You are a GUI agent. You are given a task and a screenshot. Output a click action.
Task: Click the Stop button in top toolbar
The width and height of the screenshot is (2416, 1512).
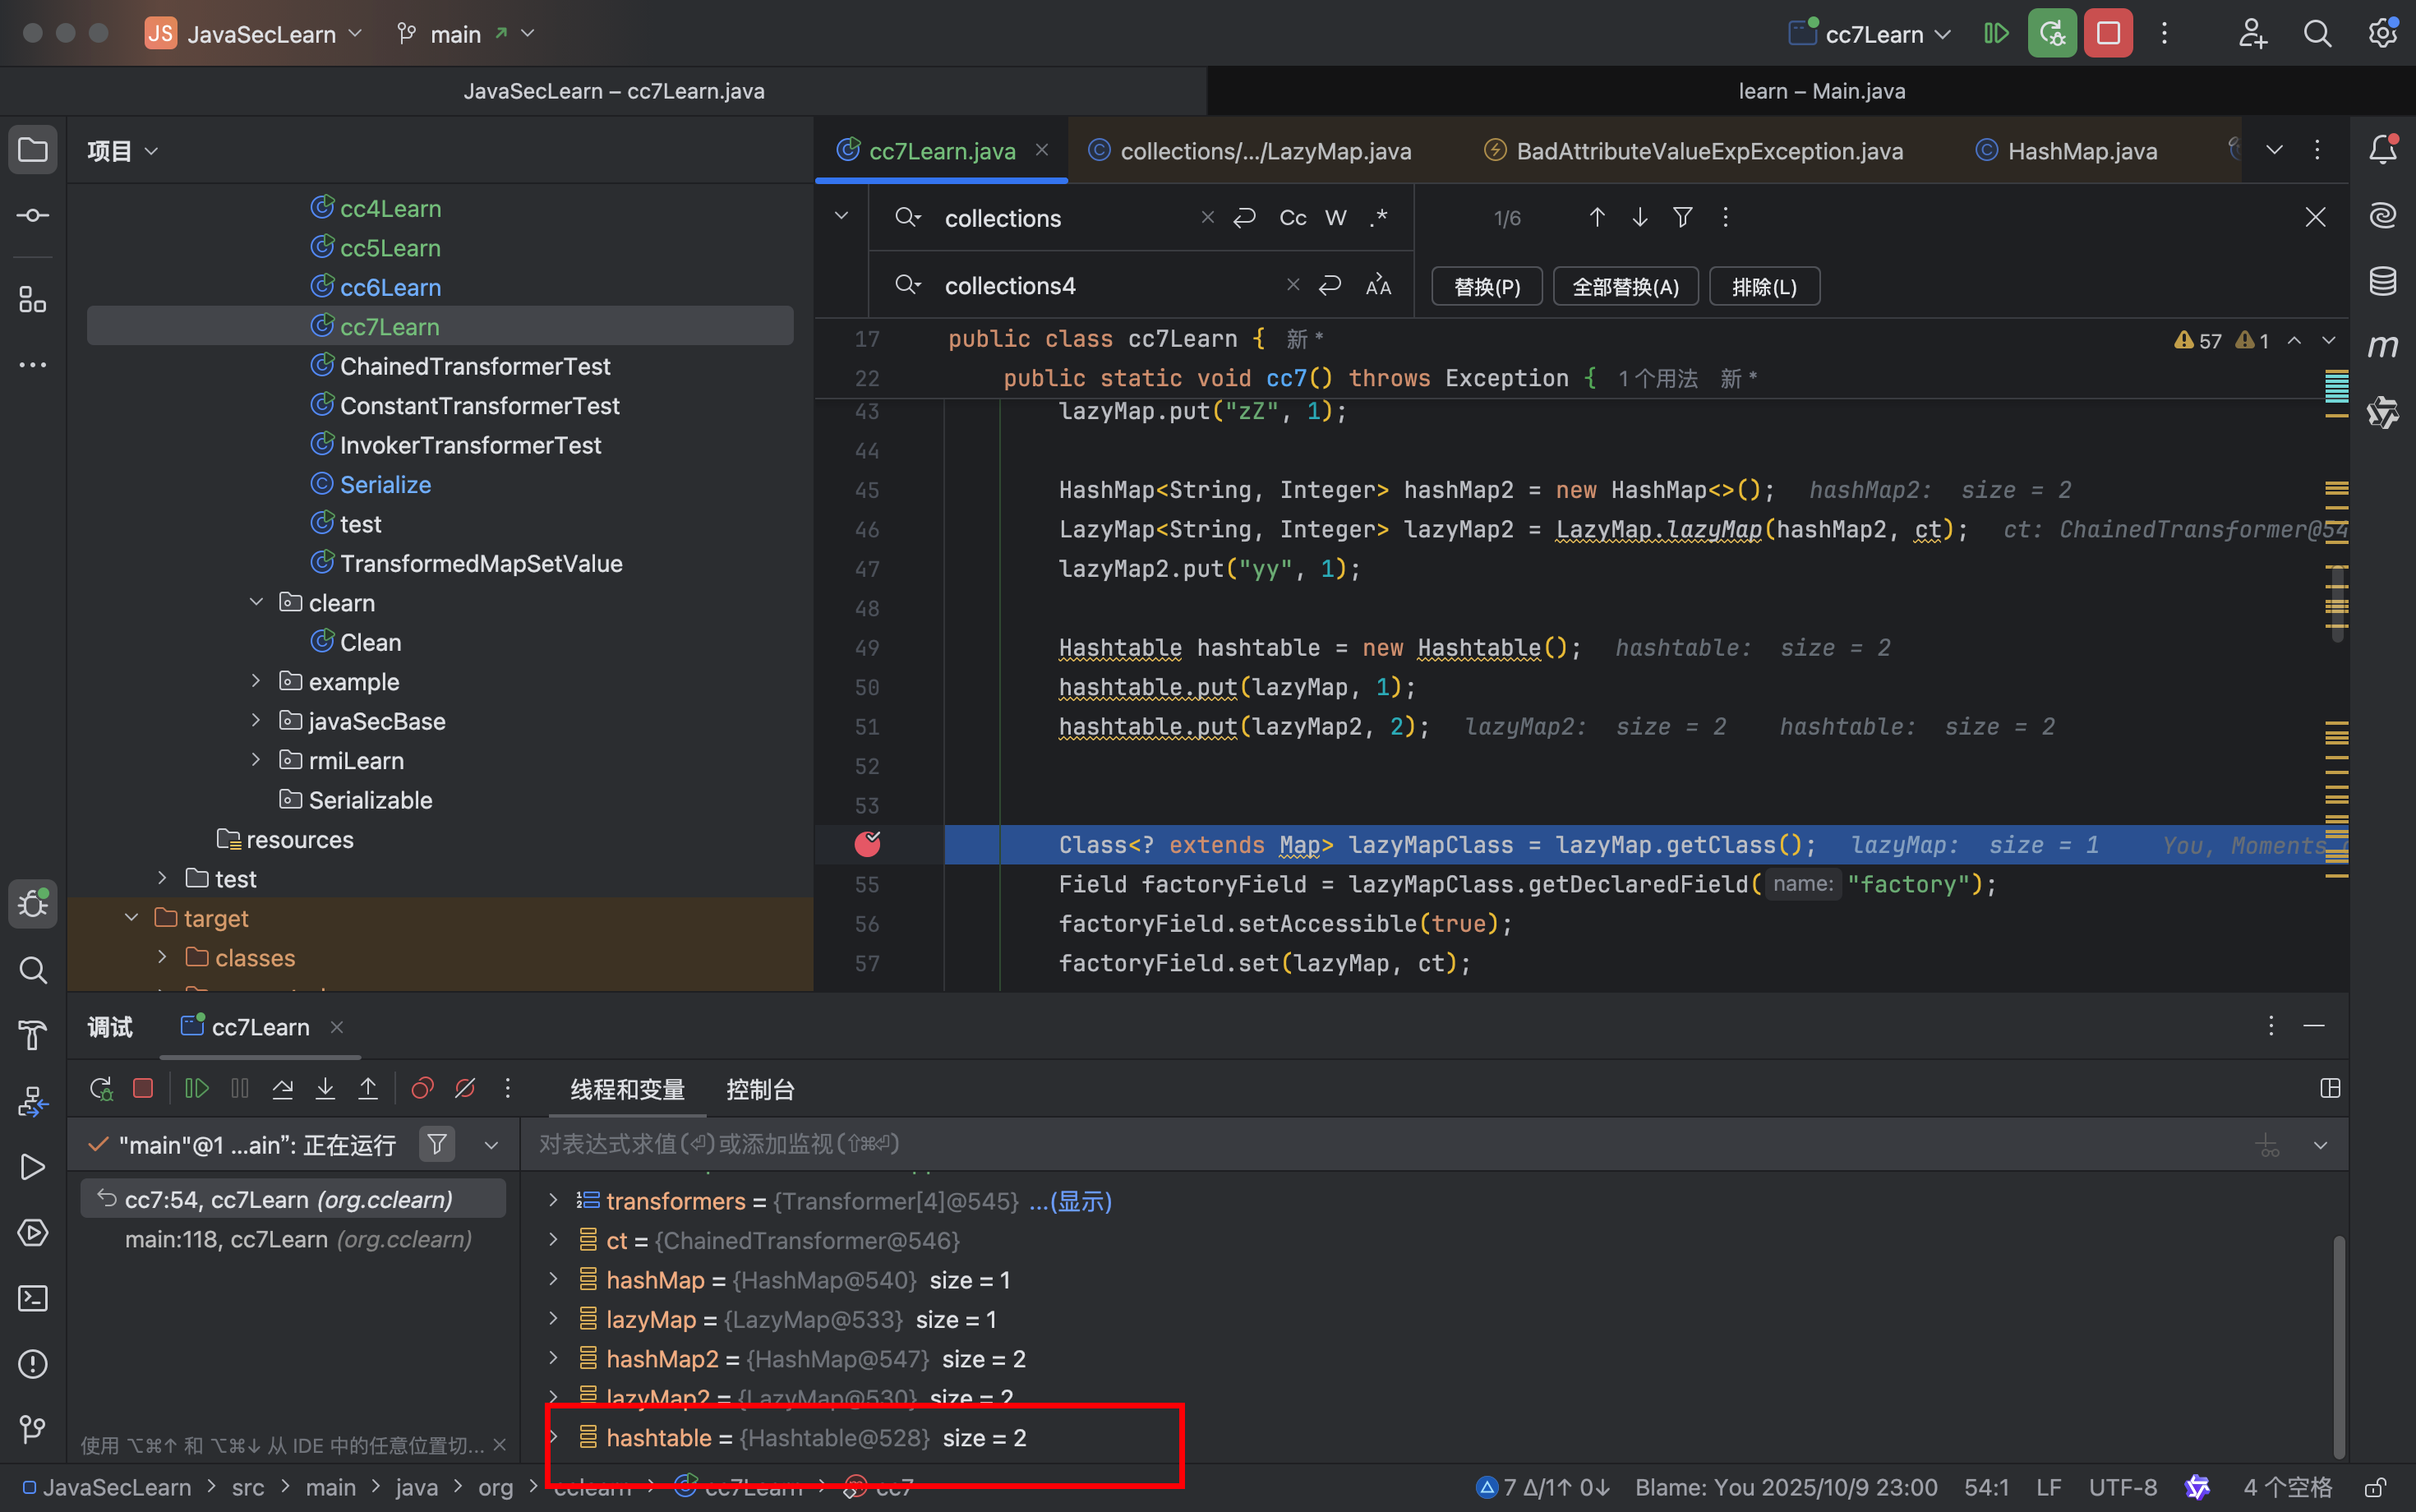(x=2108, y=34)
